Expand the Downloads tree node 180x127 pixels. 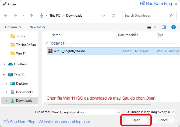click(6, 101)
